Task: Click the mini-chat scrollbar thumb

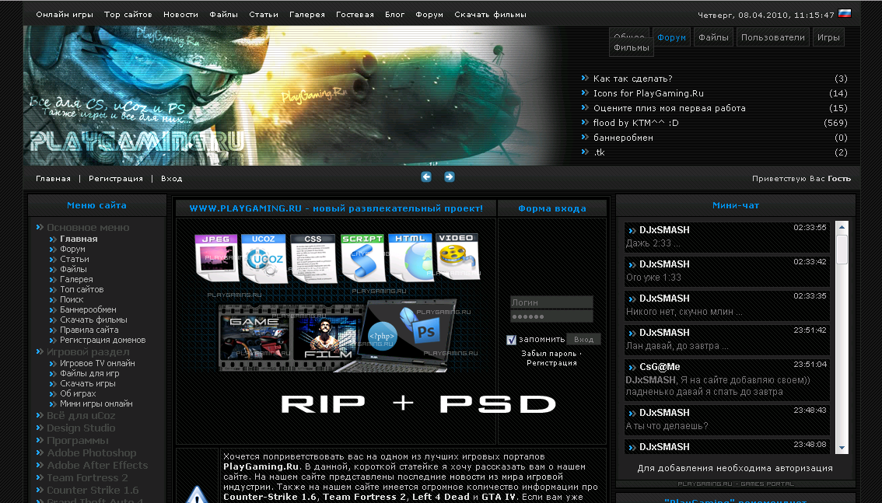Action: click(842, 250)
